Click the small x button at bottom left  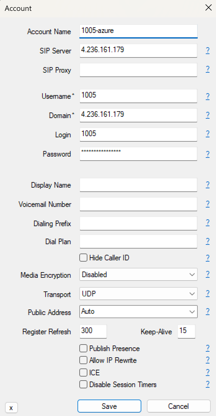(11, 408)
